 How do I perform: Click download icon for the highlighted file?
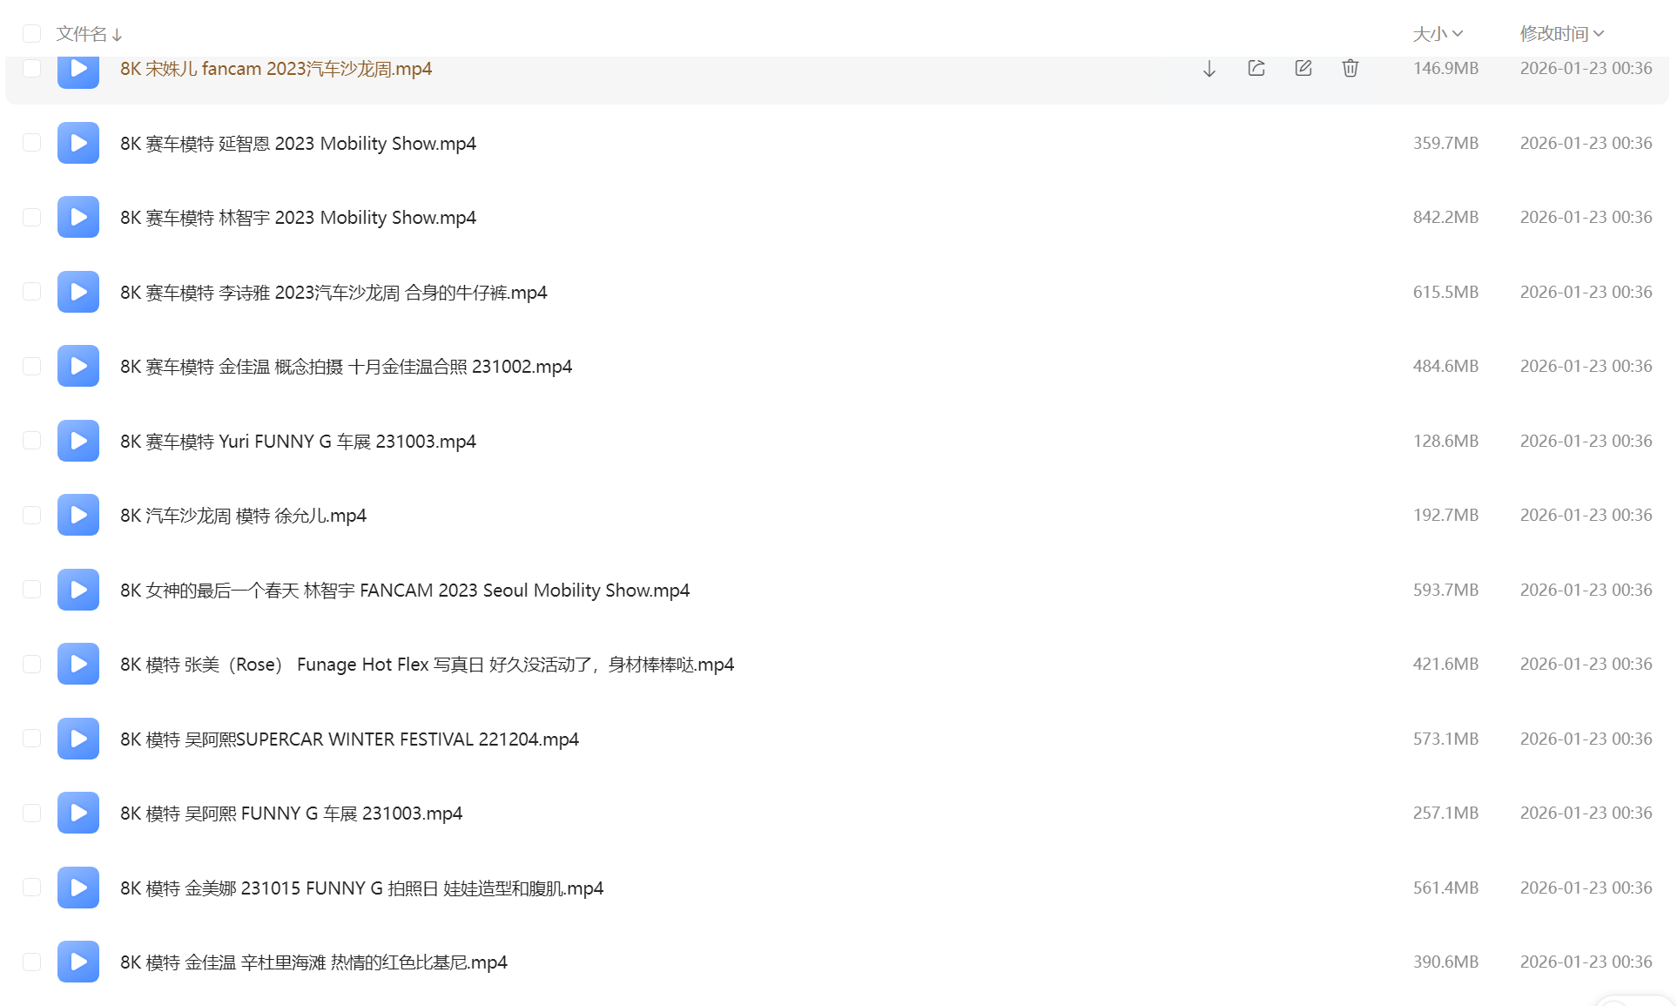(1209, 69)
